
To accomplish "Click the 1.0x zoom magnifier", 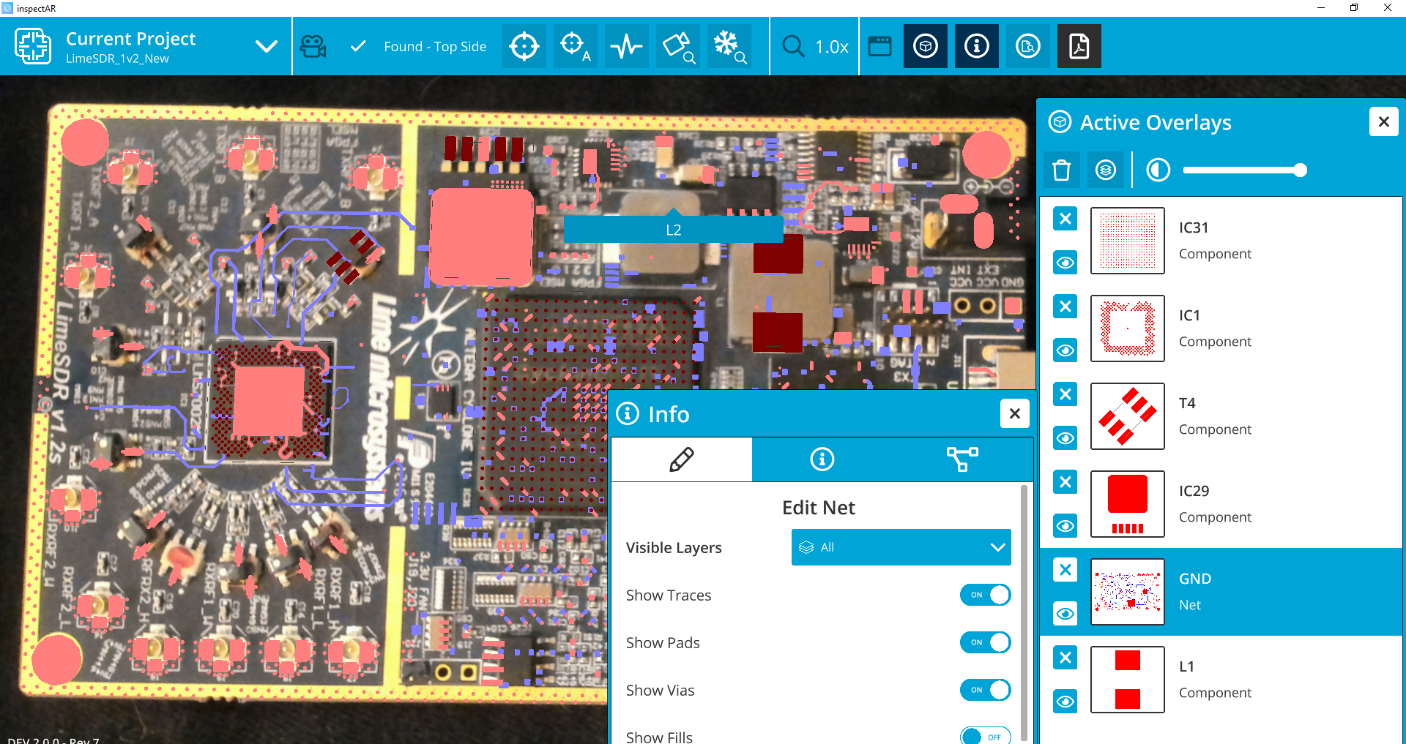I will [x=793, y=46].
